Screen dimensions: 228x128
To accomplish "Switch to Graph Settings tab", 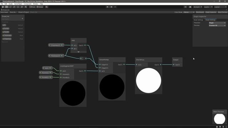I will (x=211, y=20).
